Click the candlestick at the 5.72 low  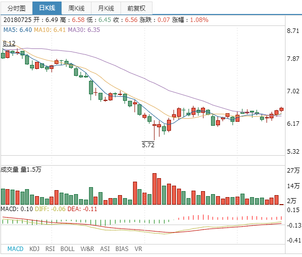(154, 130)
